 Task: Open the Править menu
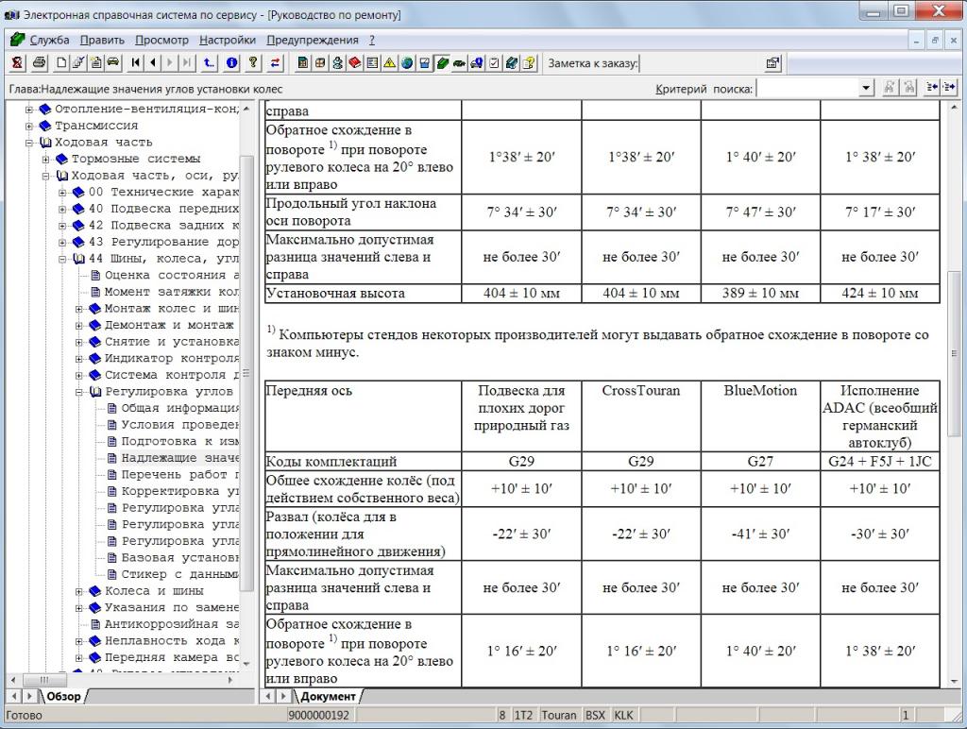[x=102, y=40]
